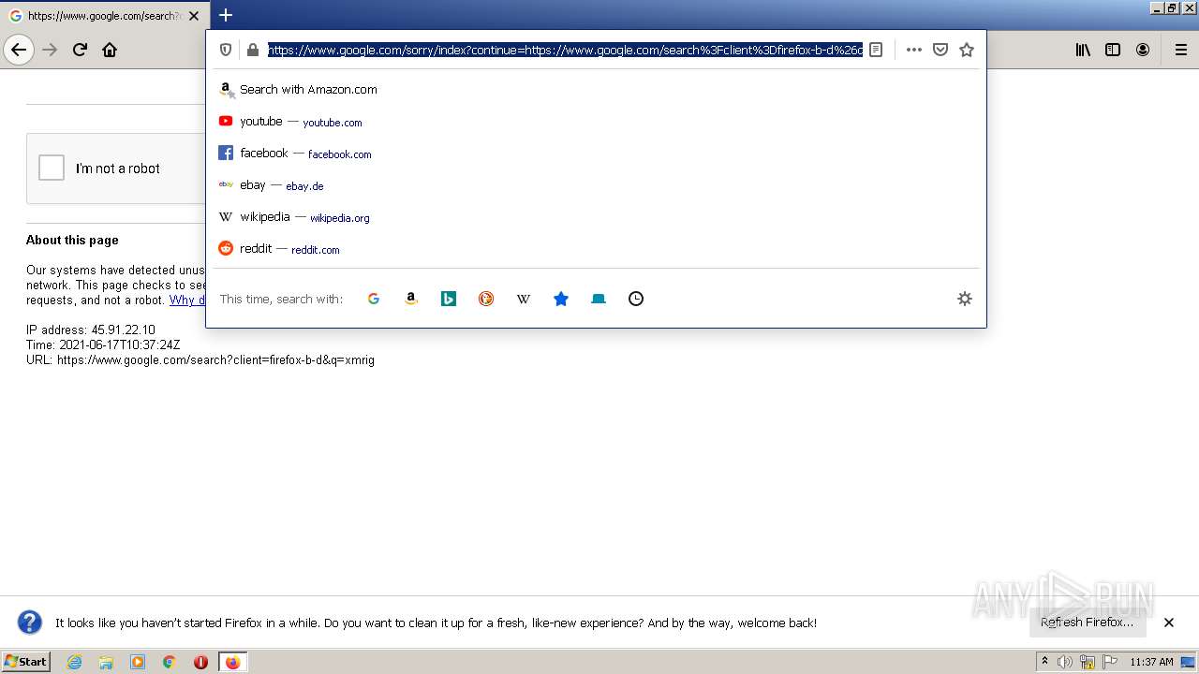Click the URL line mentioning q=xmrig

tap(200, 359)
